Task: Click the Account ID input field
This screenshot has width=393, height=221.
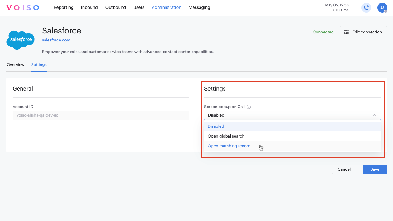Action: point(101,115)
